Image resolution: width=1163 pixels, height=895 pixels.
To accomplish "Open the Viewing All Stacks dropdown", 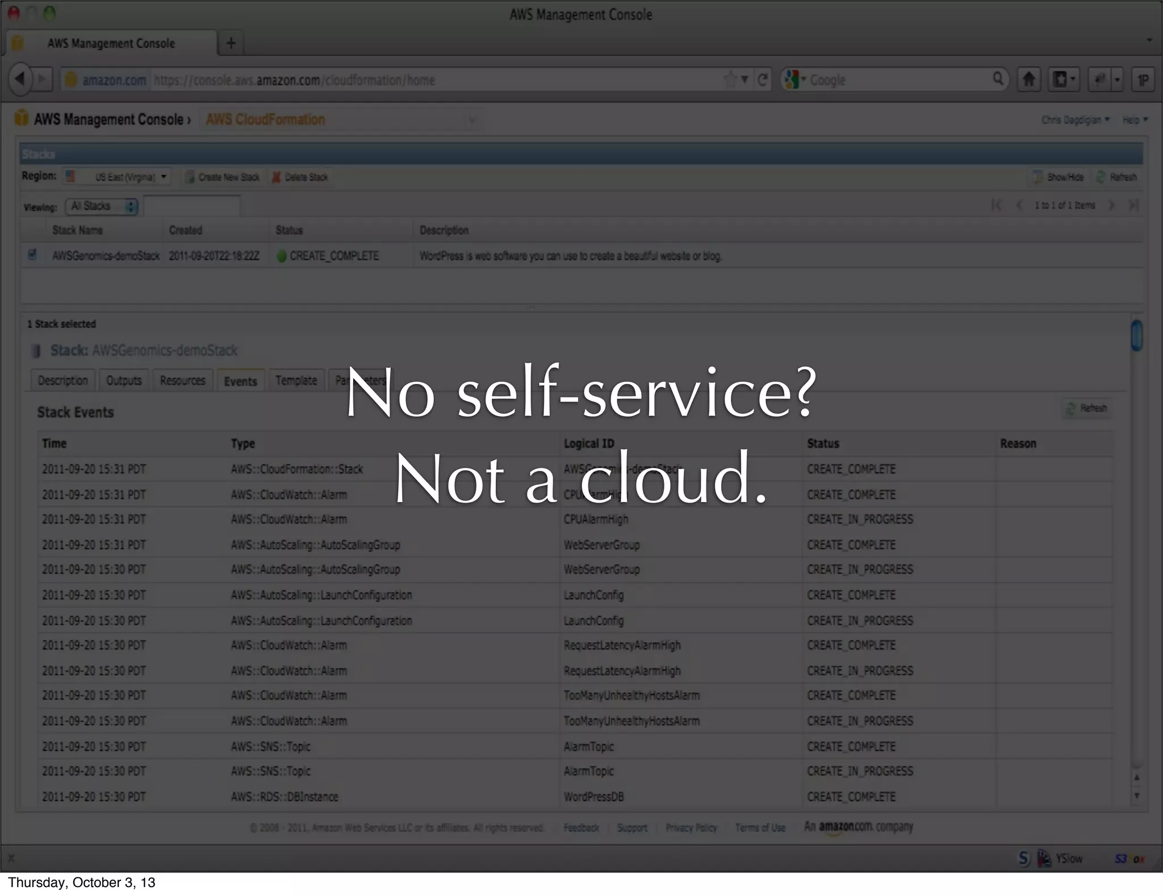I will pos(102,206).
